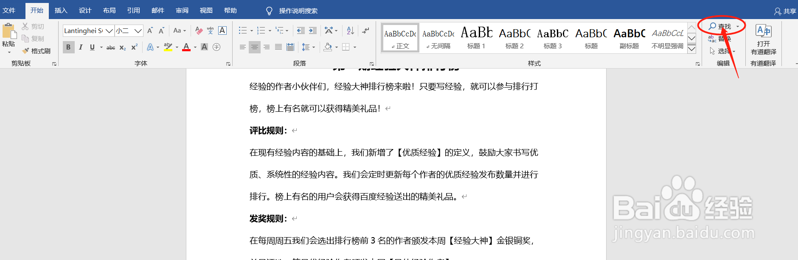Click the Find search button

tap(720, 26)
